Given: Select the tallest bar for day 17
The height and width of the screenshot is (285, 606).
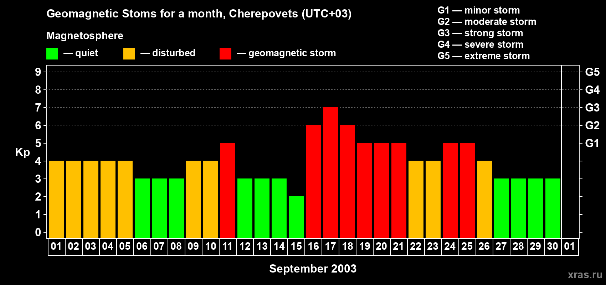Looking at the screenshot, I should point(330,172).
